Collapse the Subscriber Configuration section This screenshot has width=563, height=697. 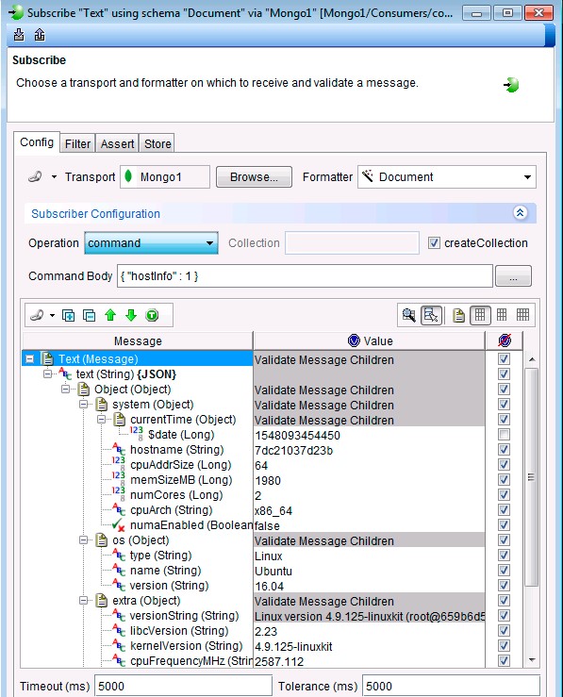tap(521, 213)
